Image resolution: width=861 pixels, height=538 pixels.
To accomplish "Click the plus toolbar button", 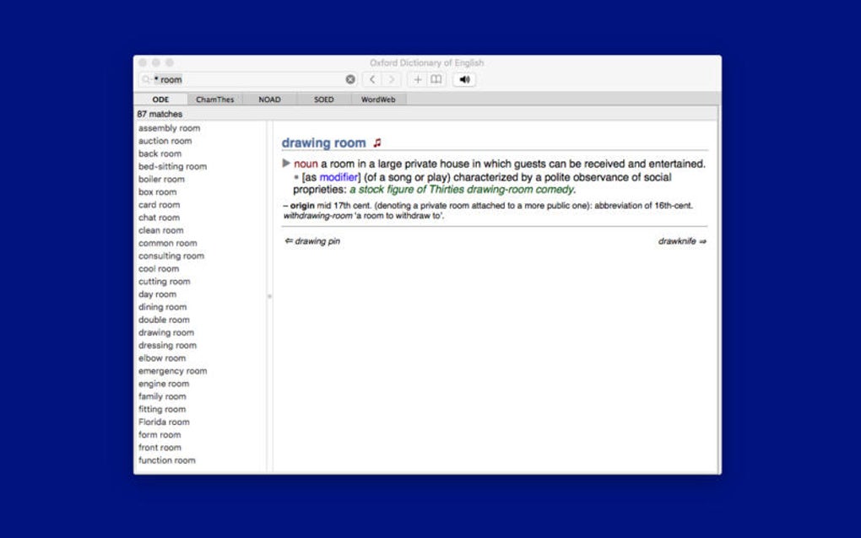I will pyautogui.click(x=417, y=79).
